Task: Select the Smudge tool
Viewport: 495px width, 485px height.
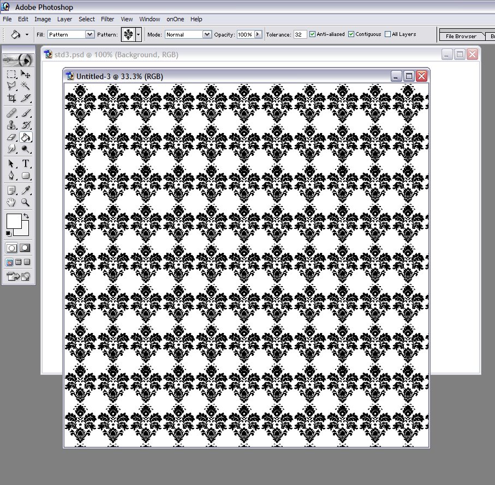Action: pos(11,149)
